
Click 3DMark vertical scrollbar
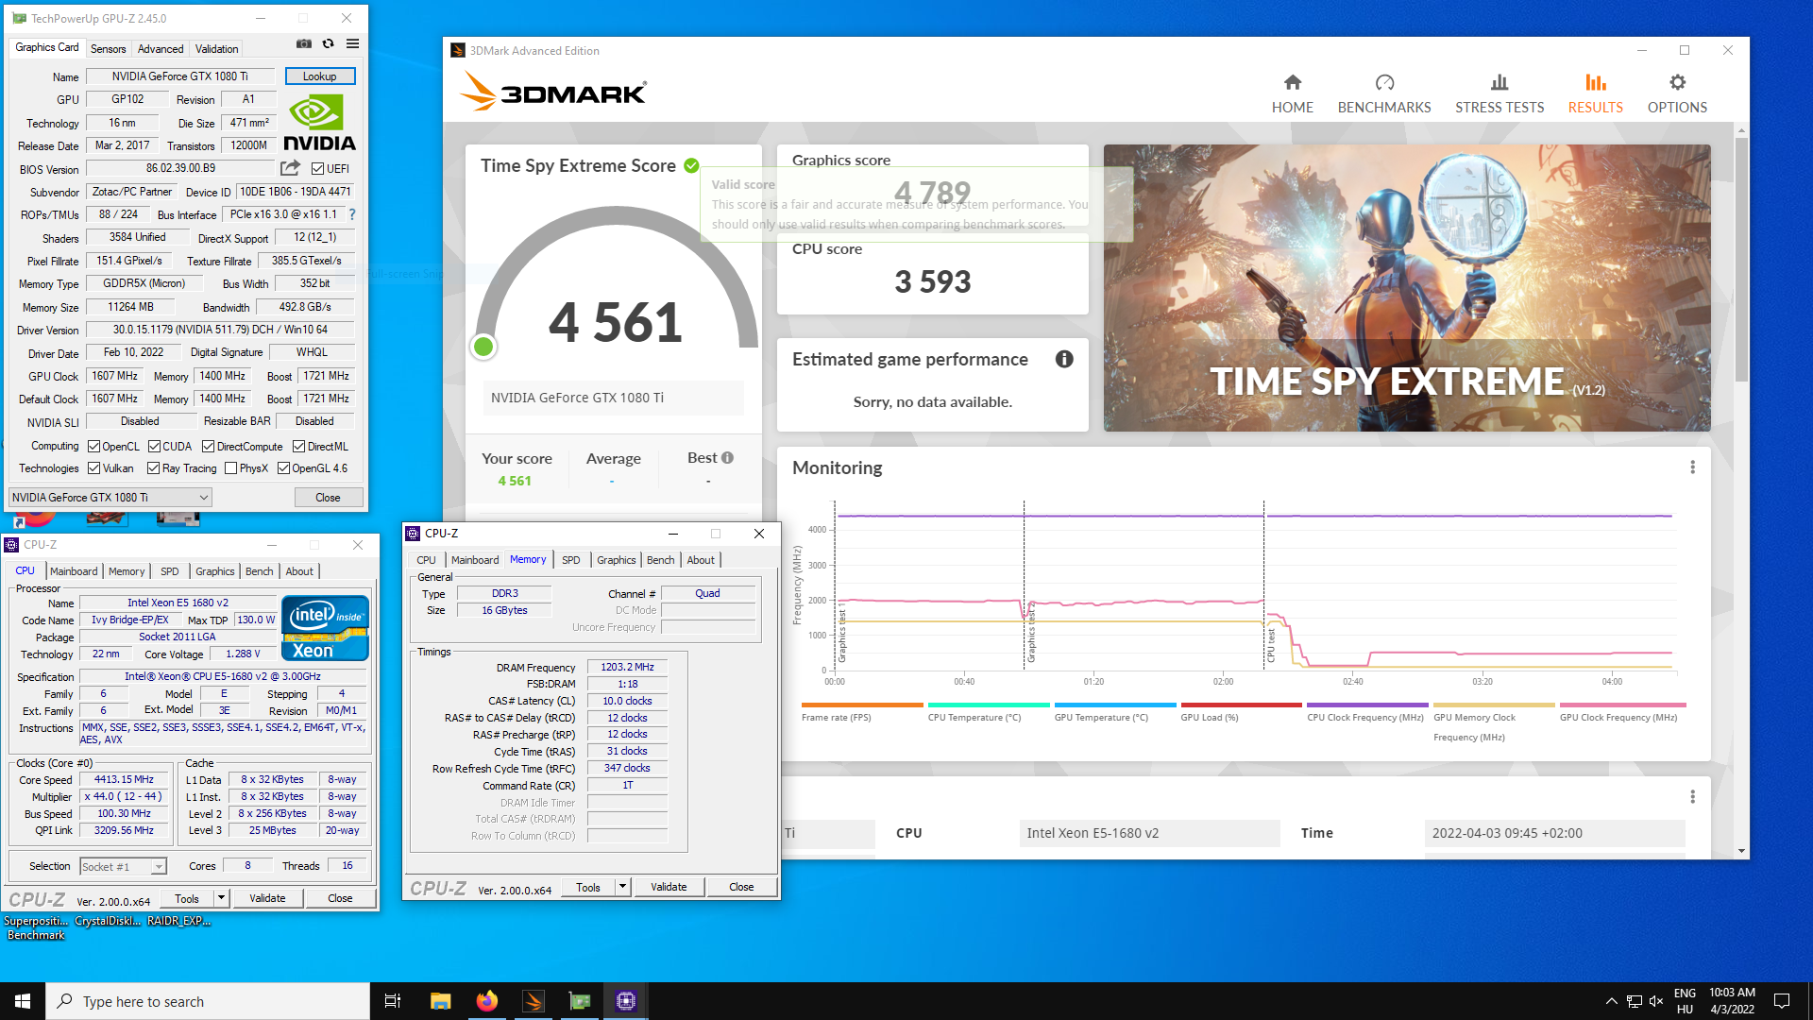click(x=1741, y=260)
